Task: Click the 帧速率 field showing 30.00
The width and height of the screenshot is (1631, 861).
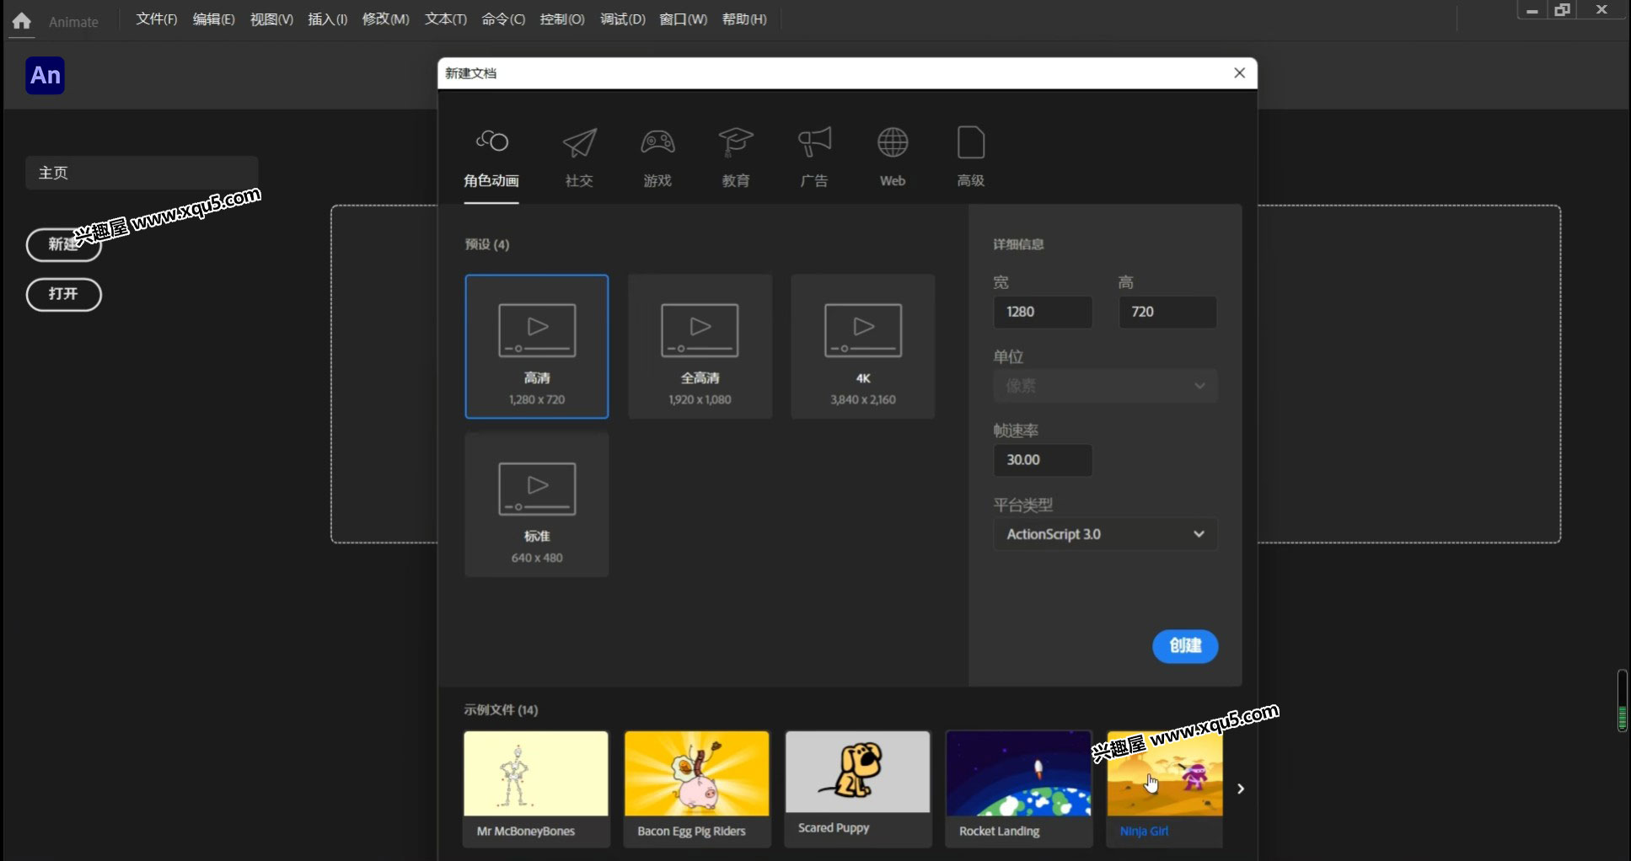Action: tap(1043, 460)
